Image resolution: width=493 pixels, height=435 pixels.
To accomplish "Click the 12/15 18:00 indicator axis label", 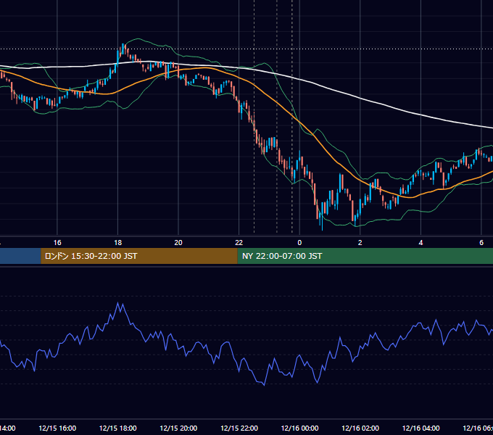I will pyautogui.click(x=118, y=428).
